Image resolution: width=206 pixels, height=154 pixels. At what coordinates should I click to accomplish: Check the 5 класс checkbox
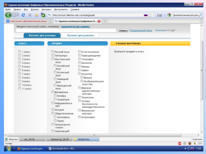click(20, 66)
